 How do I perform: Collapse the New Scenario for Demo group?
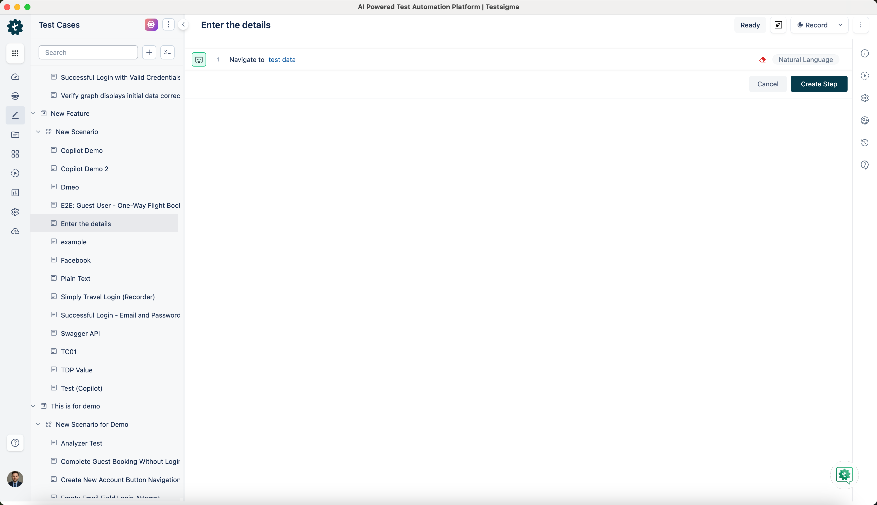tap(38, 424)
